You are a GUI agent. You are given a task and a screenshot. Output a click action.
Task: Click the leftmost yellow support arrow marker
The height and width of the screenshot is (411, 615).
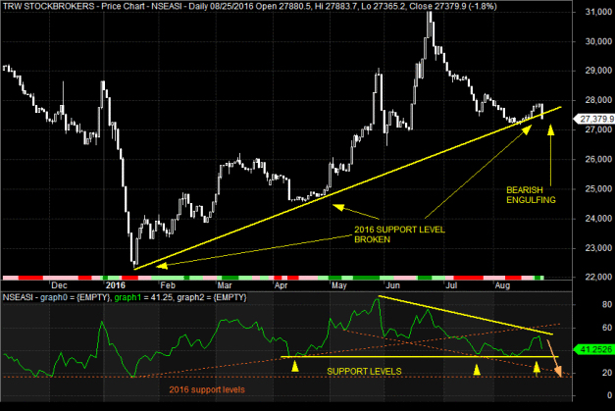coord(295,366)
